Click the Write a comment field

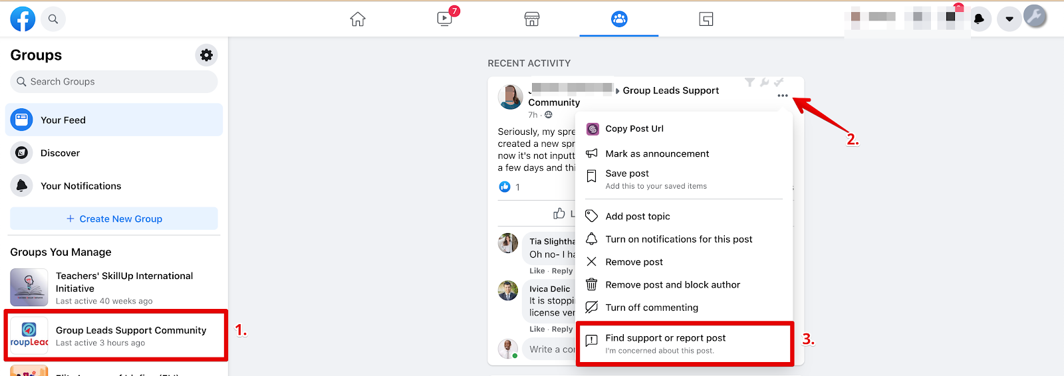pyautogui.click(x=551, y=349)
